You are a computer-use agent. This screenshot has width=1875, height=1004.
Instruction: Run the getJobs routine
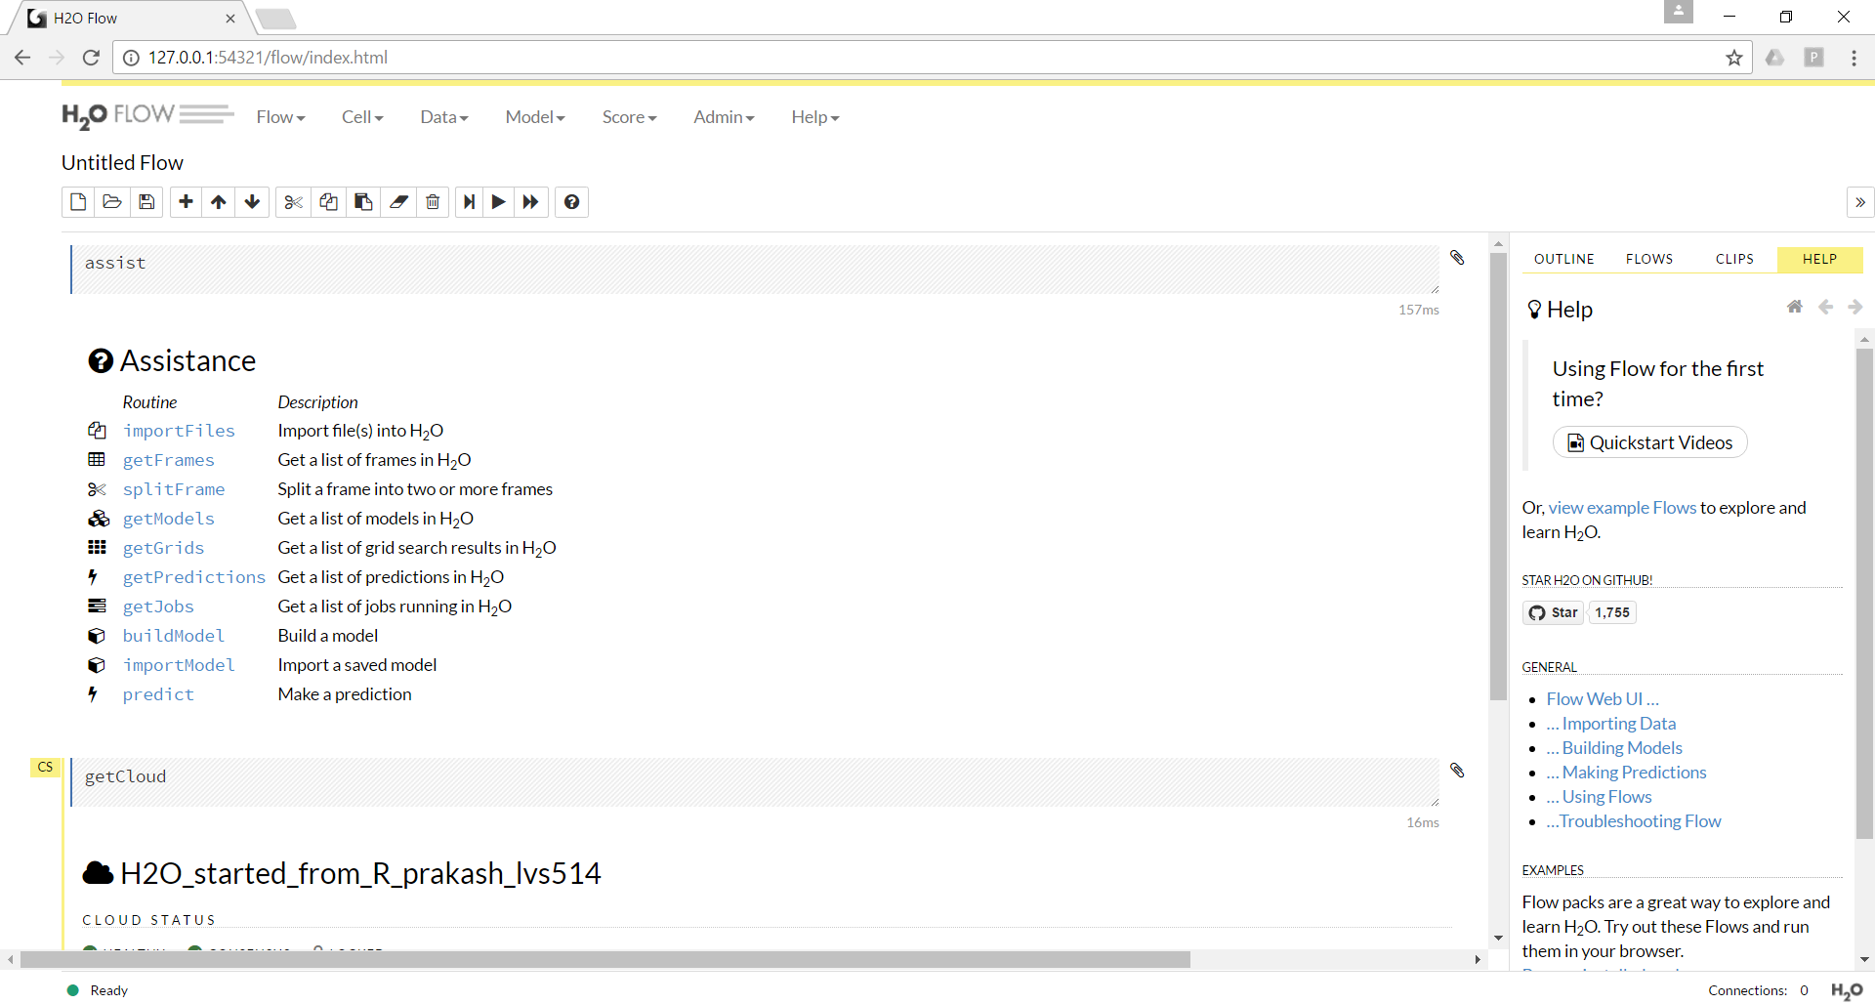click(x=158, y=607)
